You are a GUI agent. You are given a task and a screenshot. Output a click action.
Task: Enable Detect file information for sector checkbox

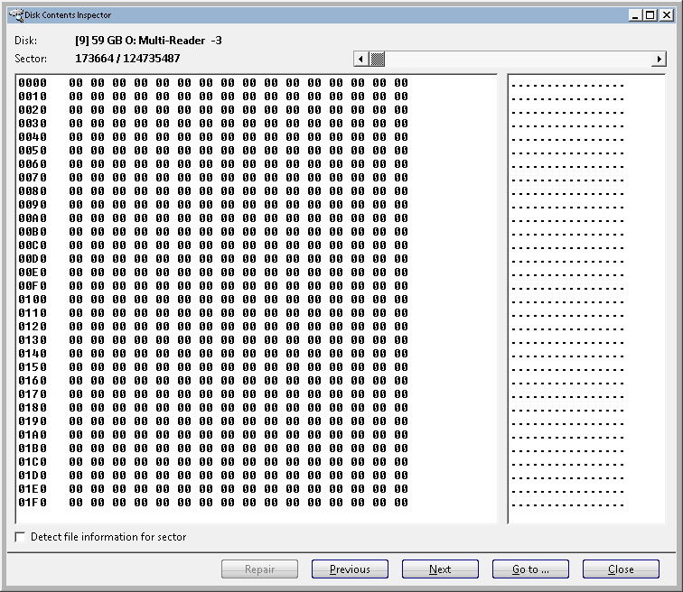coord(21,537)
